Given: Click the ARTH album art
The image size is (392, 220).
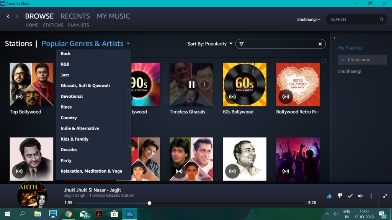Looking at the screenshot, I should pyautogui.click(x=32, y=195).
